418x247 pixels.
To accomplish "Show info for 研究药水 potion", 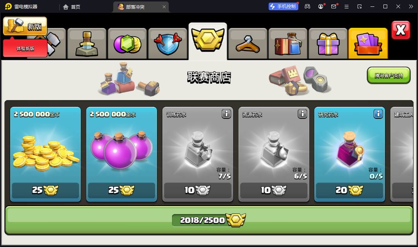I will coord(378,114).
